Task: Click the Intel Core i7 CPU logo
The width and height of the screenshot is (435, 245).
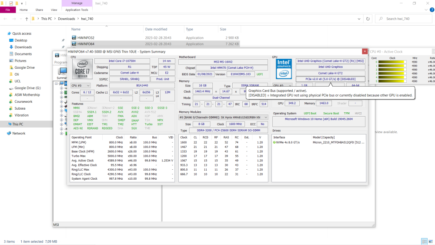Action: click(81, 69)
